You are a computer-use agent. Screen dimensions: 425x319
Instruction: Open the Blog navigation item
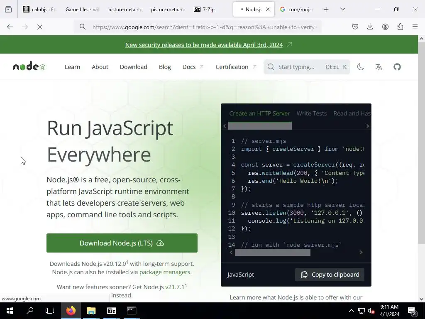pyautogui.click(x=165, y=67)
